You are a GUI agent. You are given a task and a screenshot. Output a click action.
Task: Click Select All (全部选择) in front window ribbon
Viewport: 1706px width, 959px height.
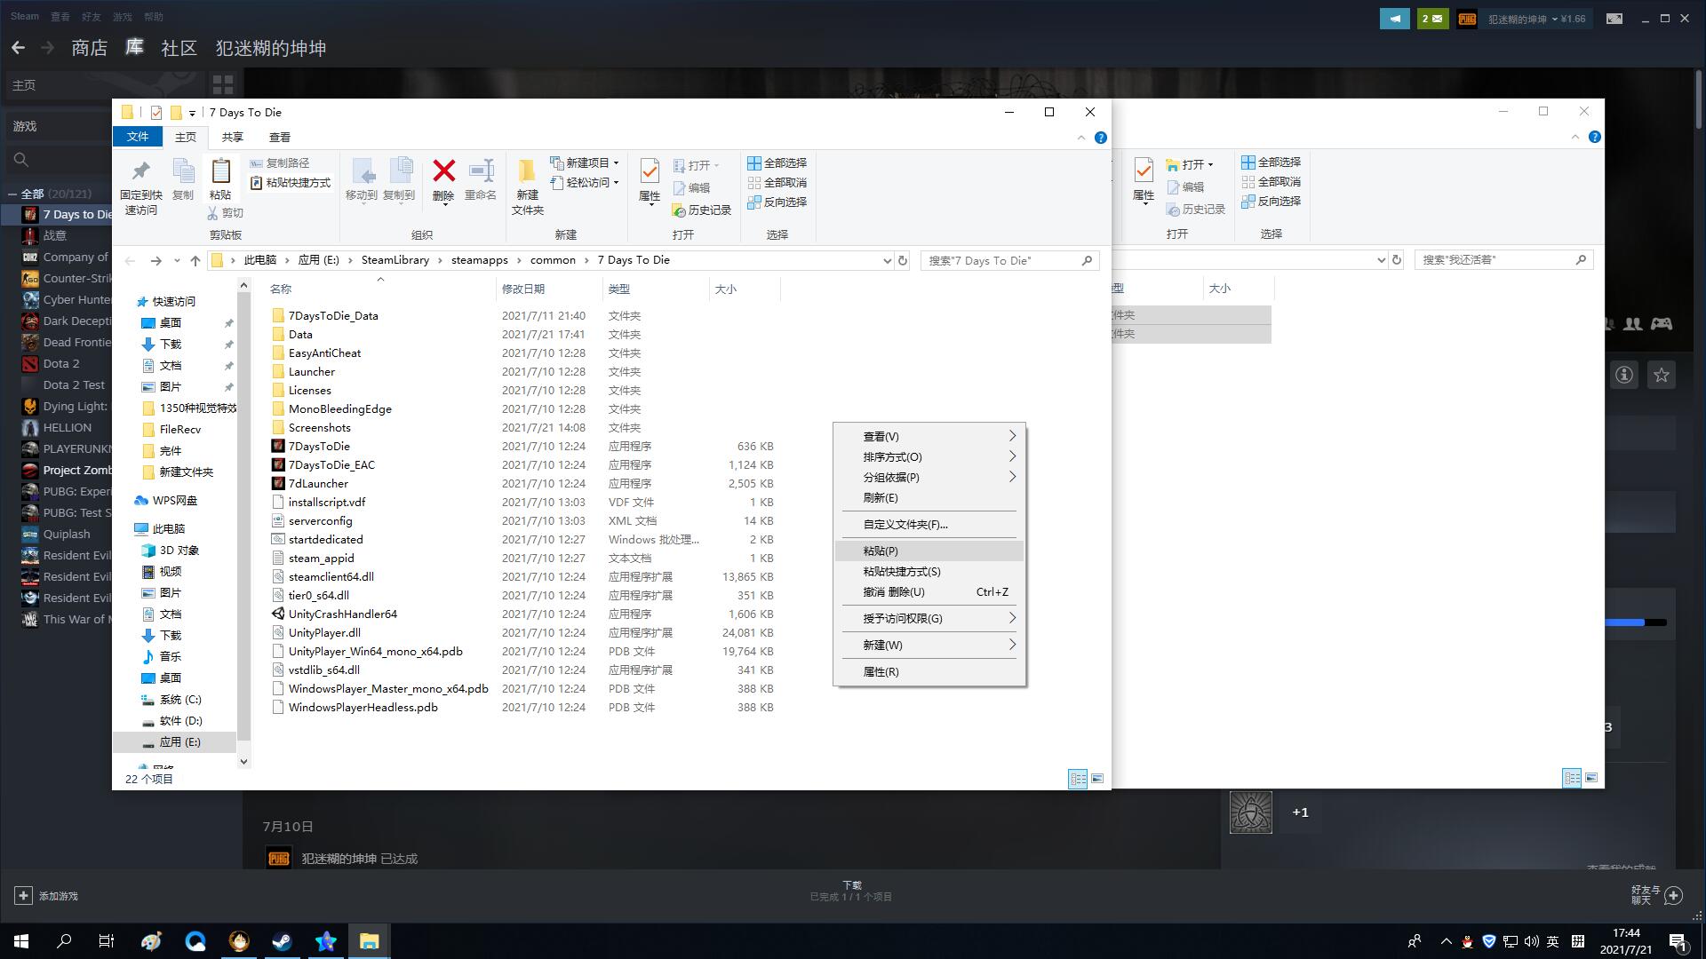[777, 163]
